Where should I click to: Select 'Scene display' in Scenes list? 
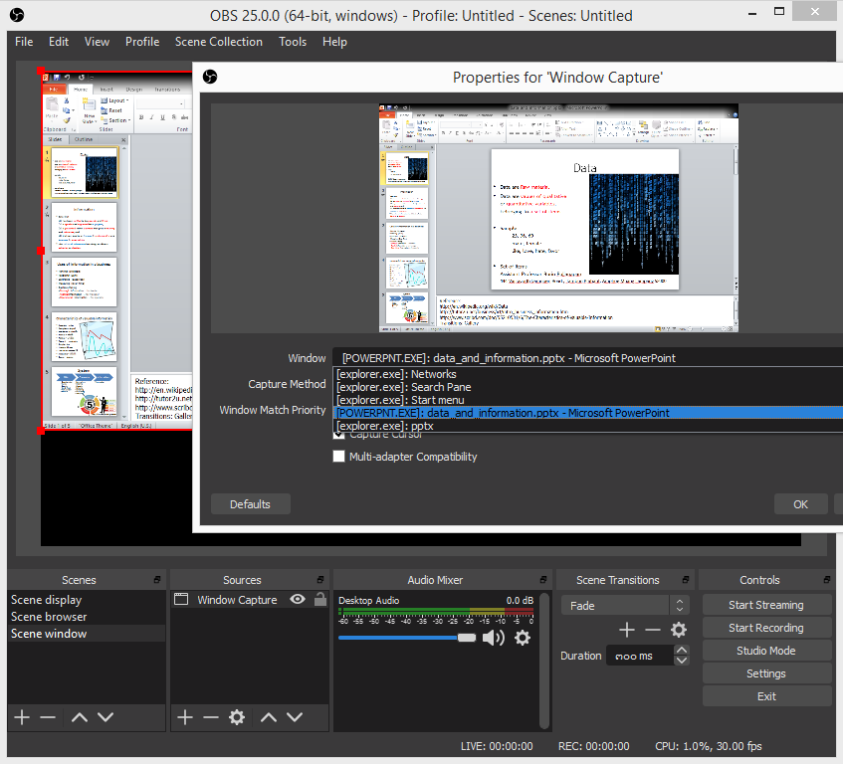tap(47, 600)
